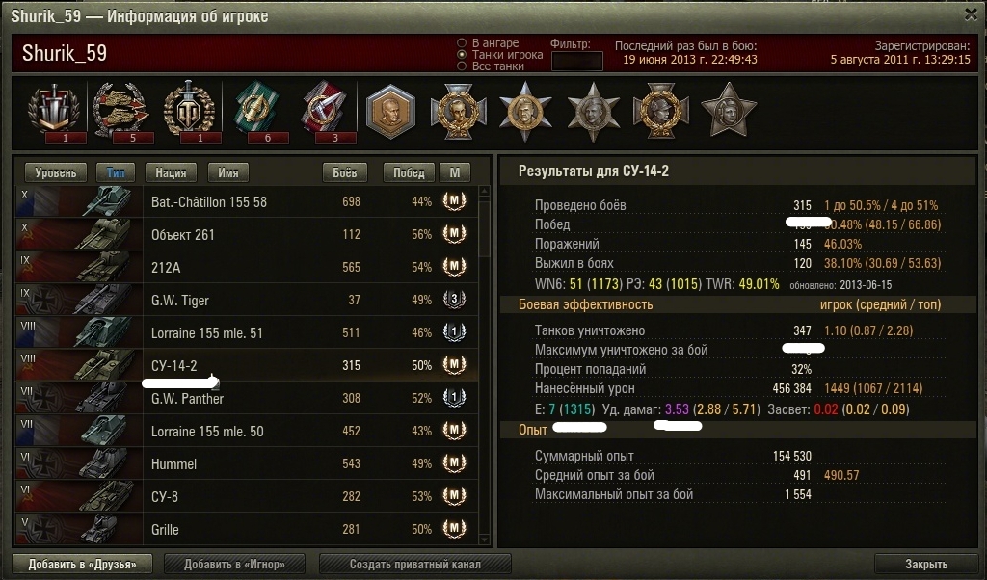The width and height of the screenshot is (987, 580).
Task: Click the tank list vertical scrollbar
Action: point(484,365)
